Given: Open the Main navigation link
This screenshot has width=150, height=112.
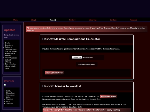Looking at the screenshot, I should coord(15,20).
